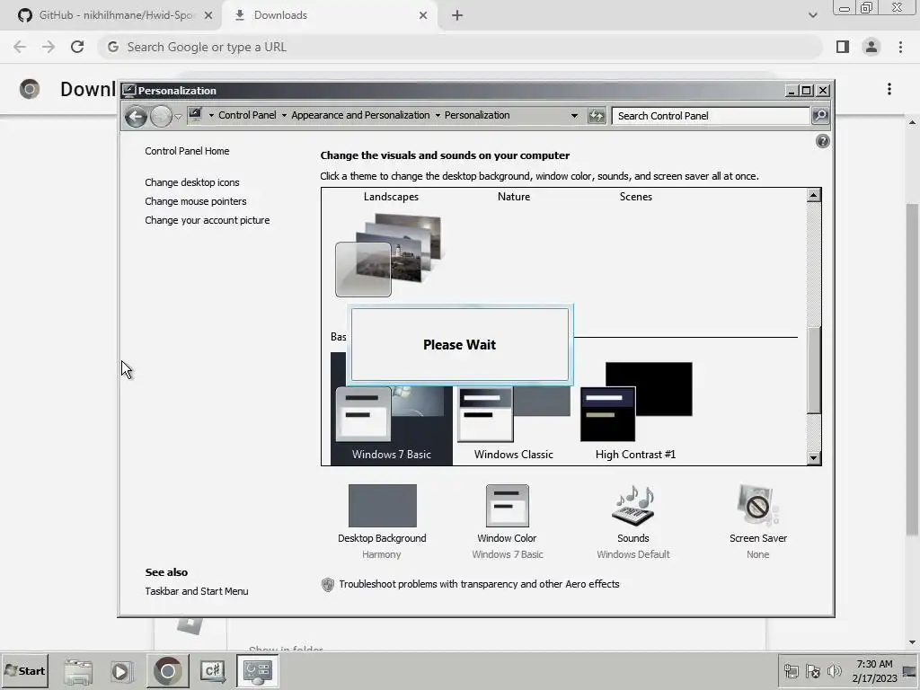This screenshot has height=690, width=920.
Task: Click the Nature theme label
Action: click(x=513, y=197)
